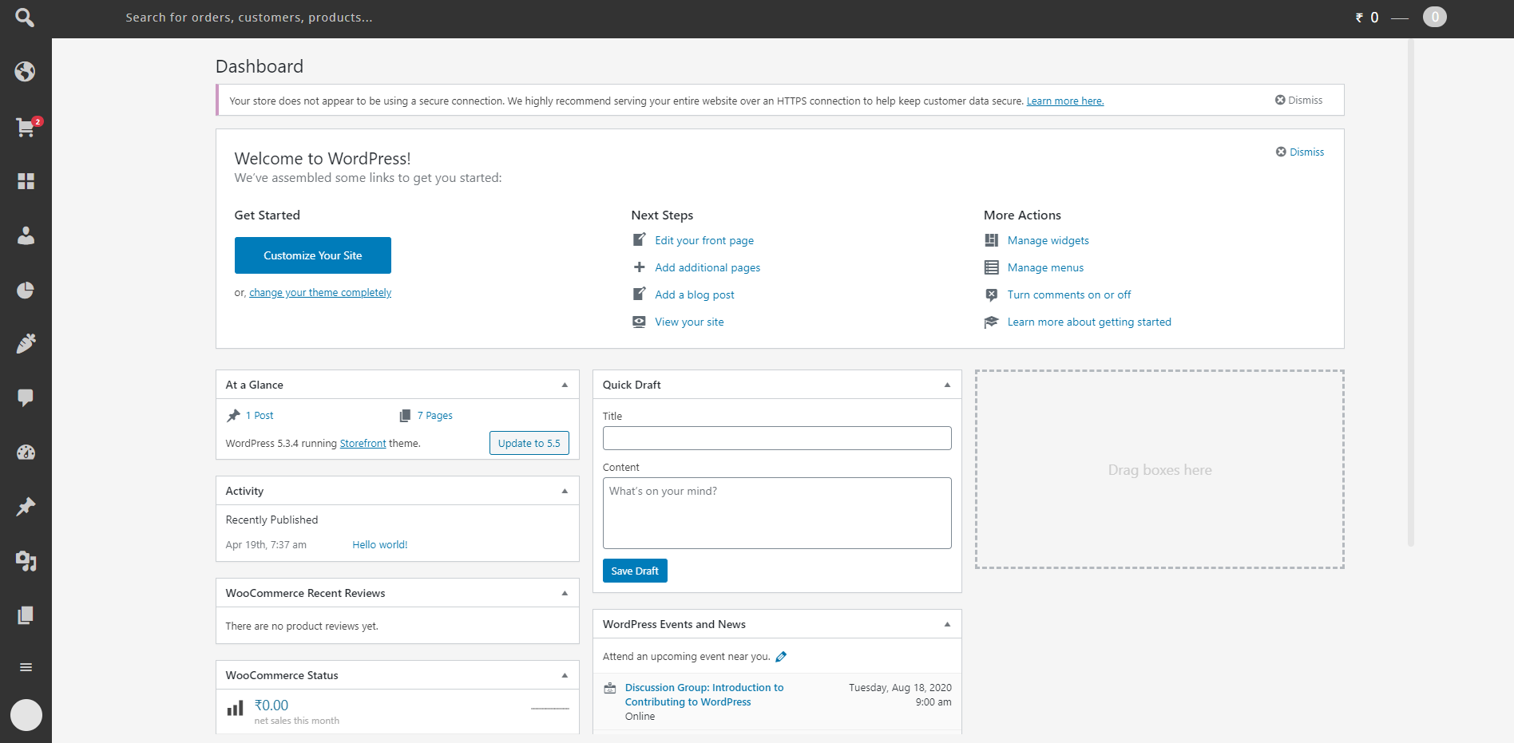Click the ₹ 0 total in top bar
The image size is (1514, 743).
(x=1367, y=18)
